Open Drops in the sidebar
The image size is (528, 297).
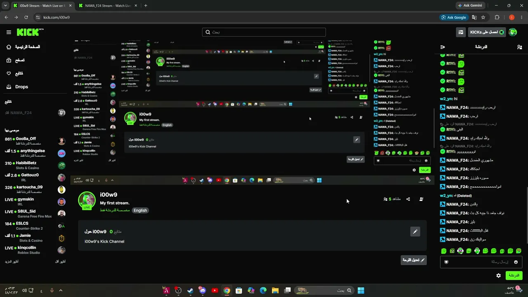pyautogui.click(x=17, y=87)
